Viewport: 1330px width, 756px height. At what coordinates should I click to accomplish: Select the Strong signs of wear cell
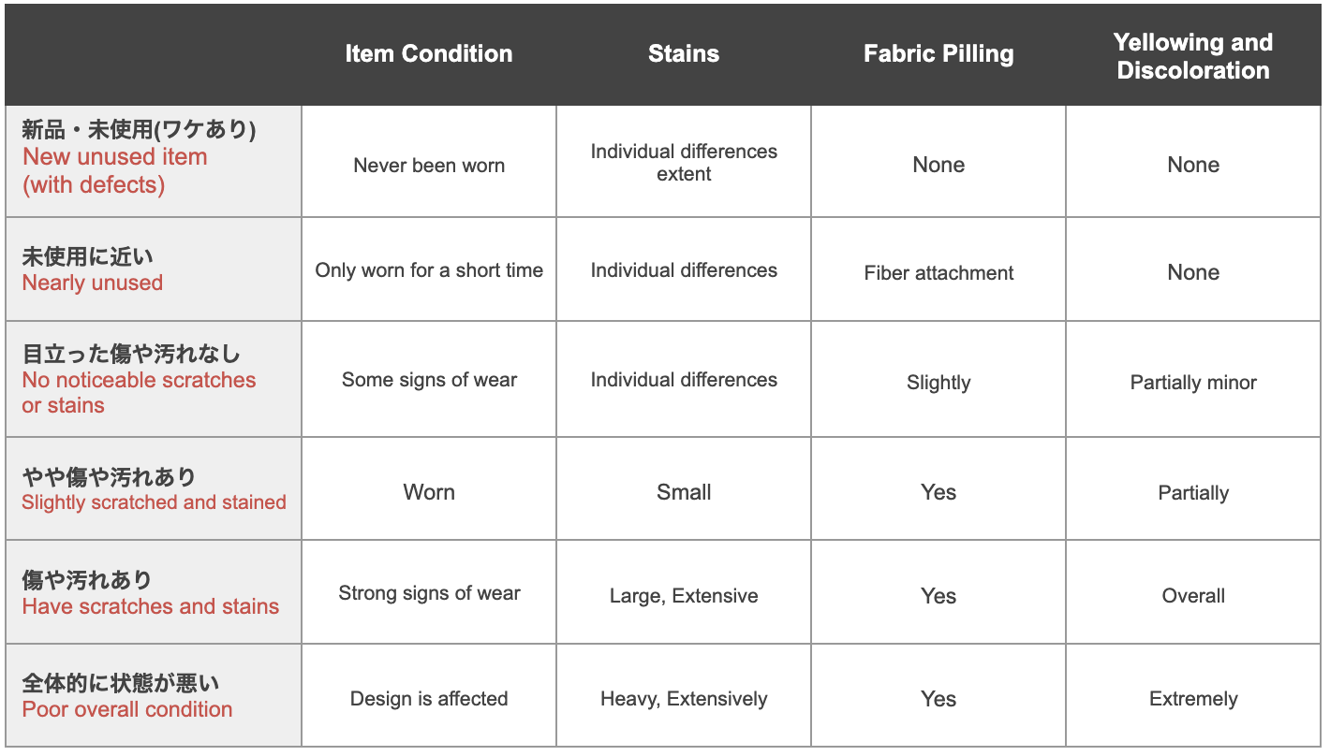429,593
